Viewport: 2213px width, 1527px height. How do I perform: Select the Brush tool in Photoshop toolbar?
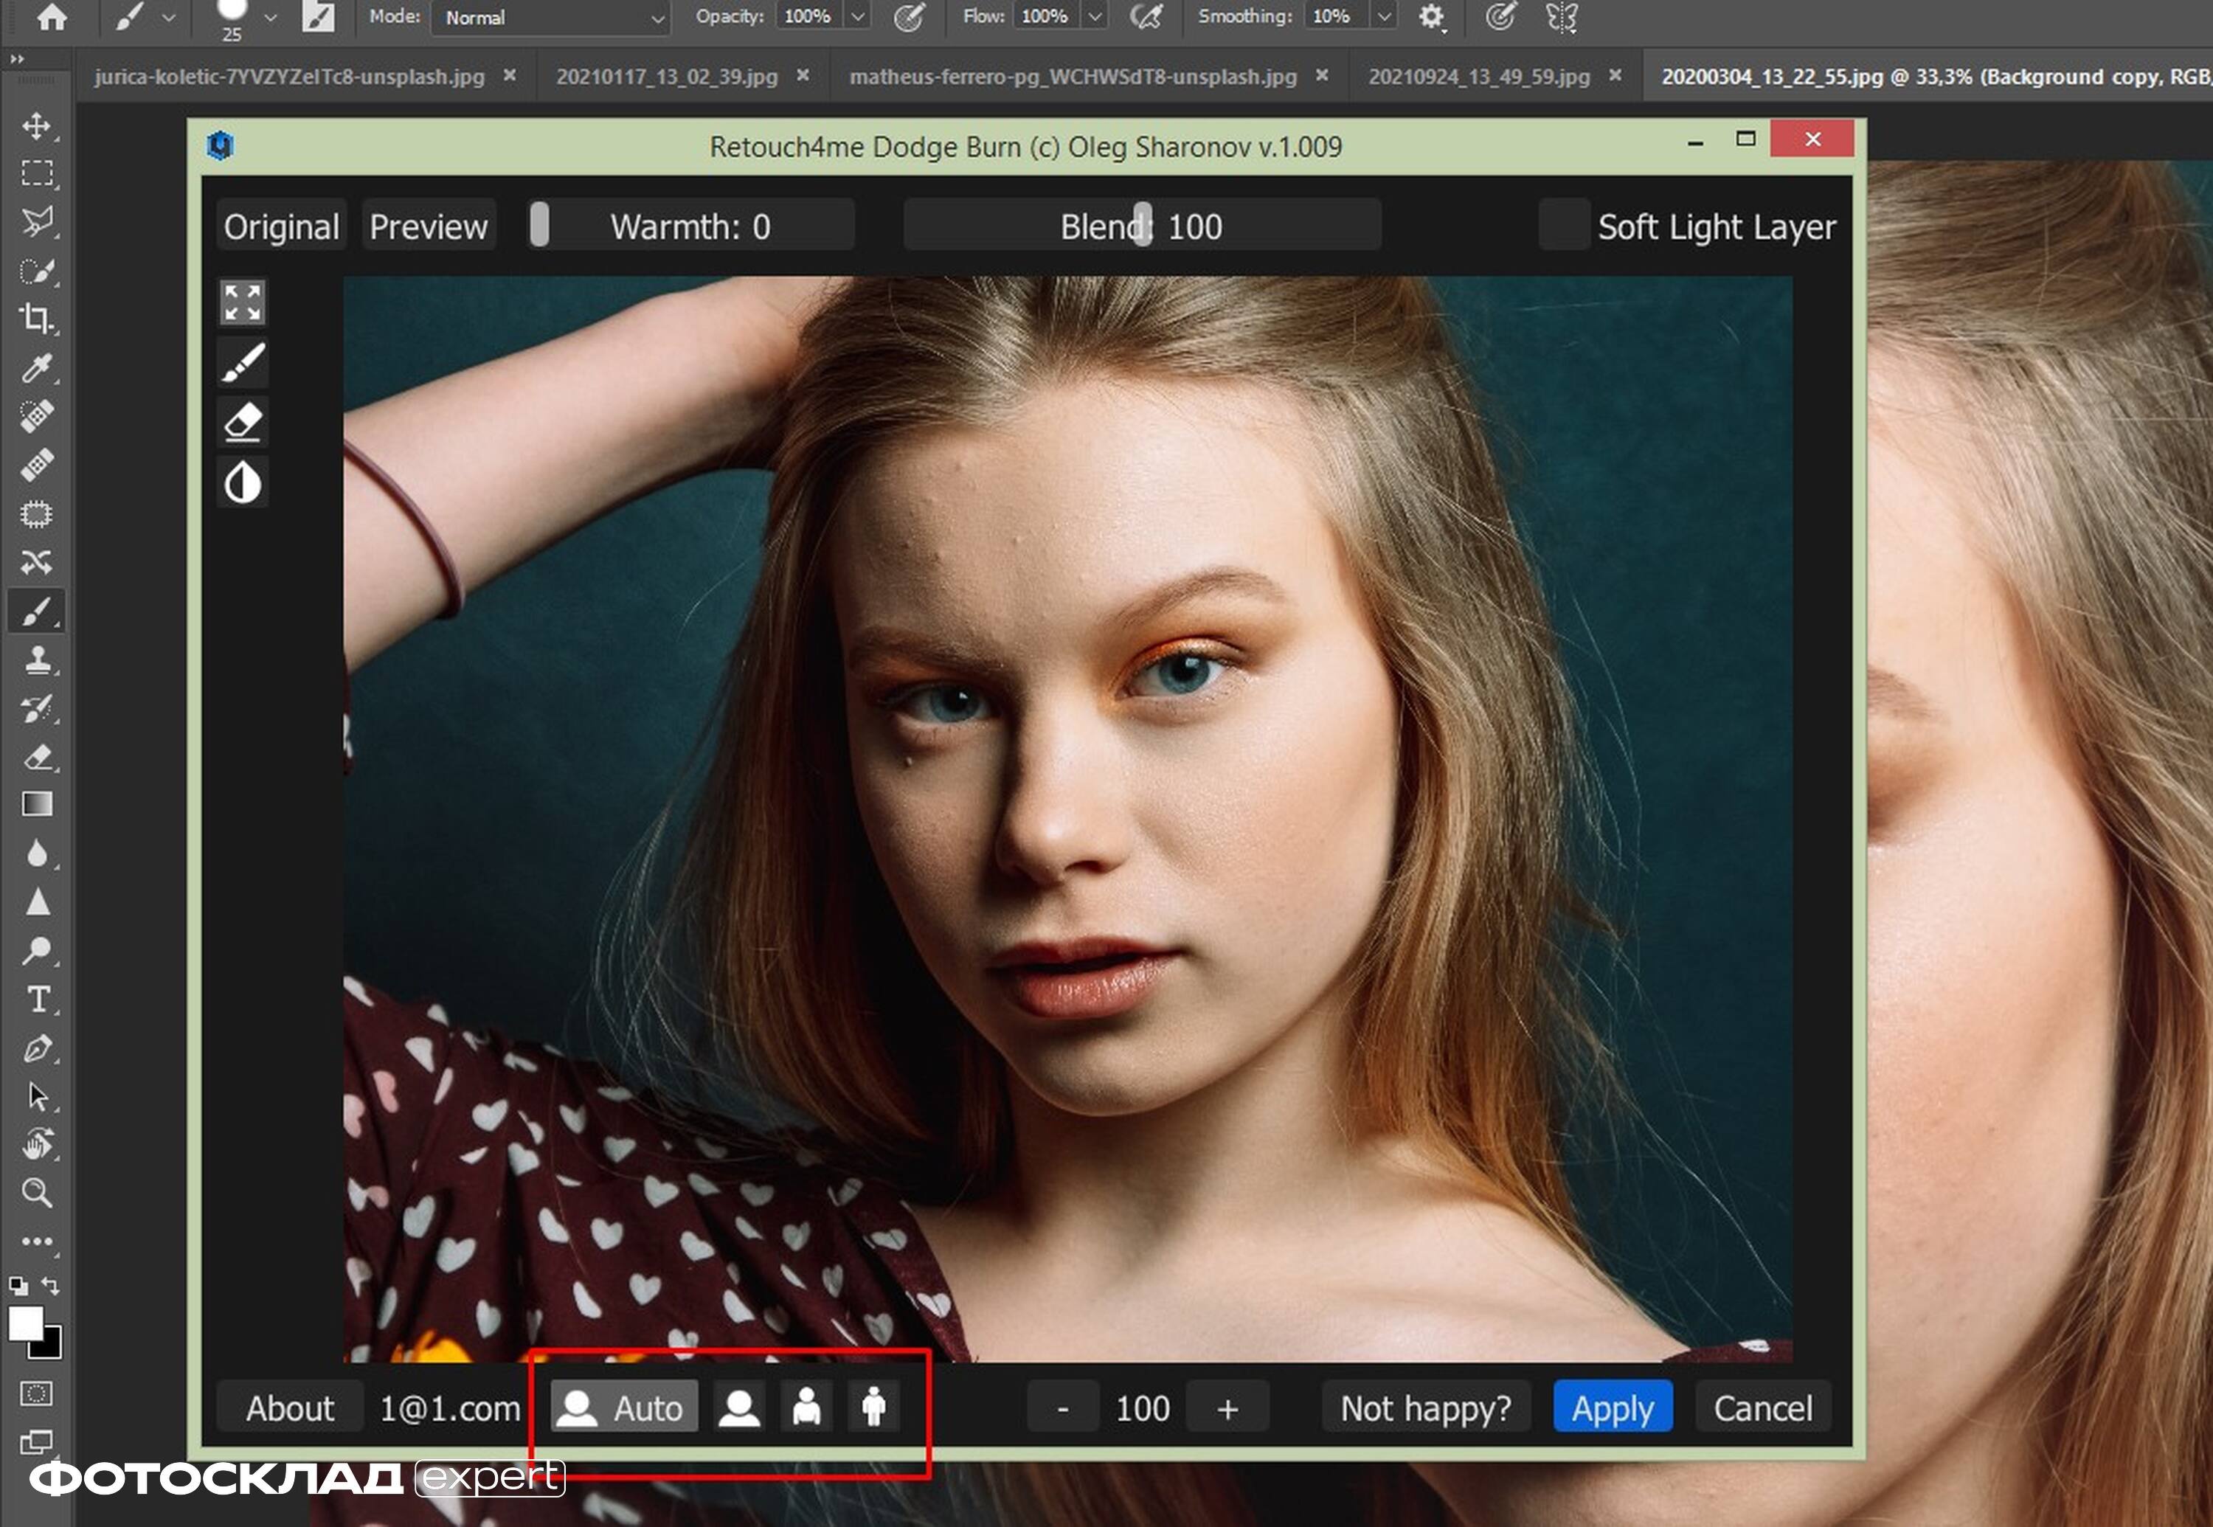coord(36,610)
